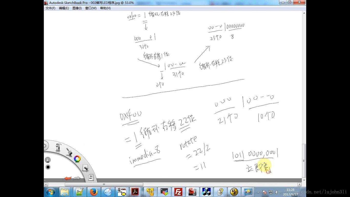Image resolution: width=350 pixels, height=197 pixels.
Task: Open the yellow question-mark help taskbar icon
Action: click(x=220, y=192)
